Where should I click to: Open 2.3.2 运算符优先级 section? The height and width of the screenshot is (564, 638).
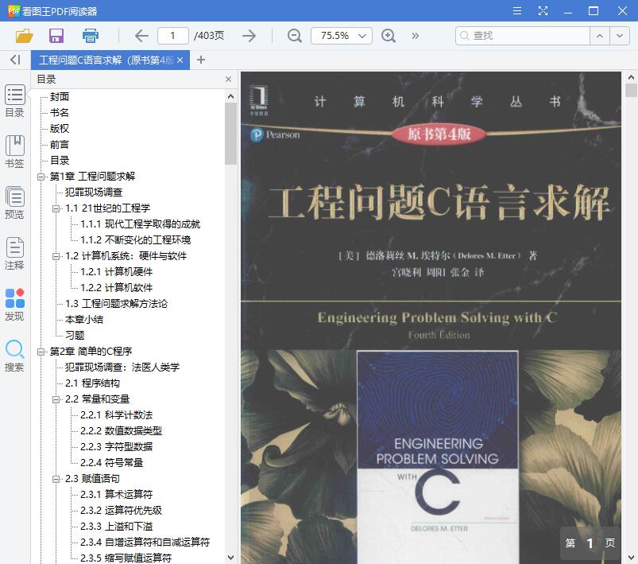click(122, 511)
